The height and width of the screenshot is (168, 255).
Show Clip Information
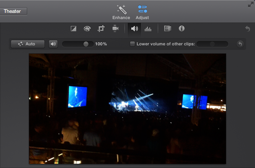pos(181,29)
